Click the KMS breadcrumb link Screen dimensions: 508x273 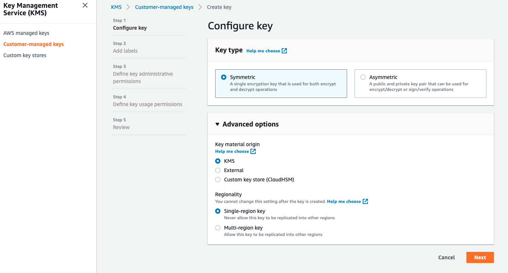coord(116,7)
